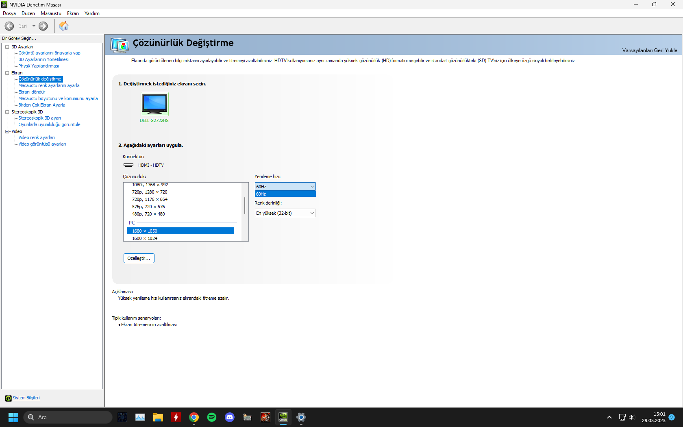Open the Windows Start menu

pyautogui.click(x=13, y=417)
